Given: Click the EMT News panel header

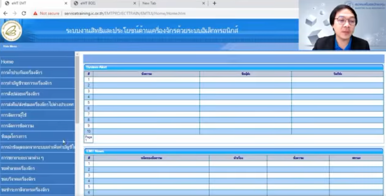Looking at the screenshot, I should [x=234, y=151].
